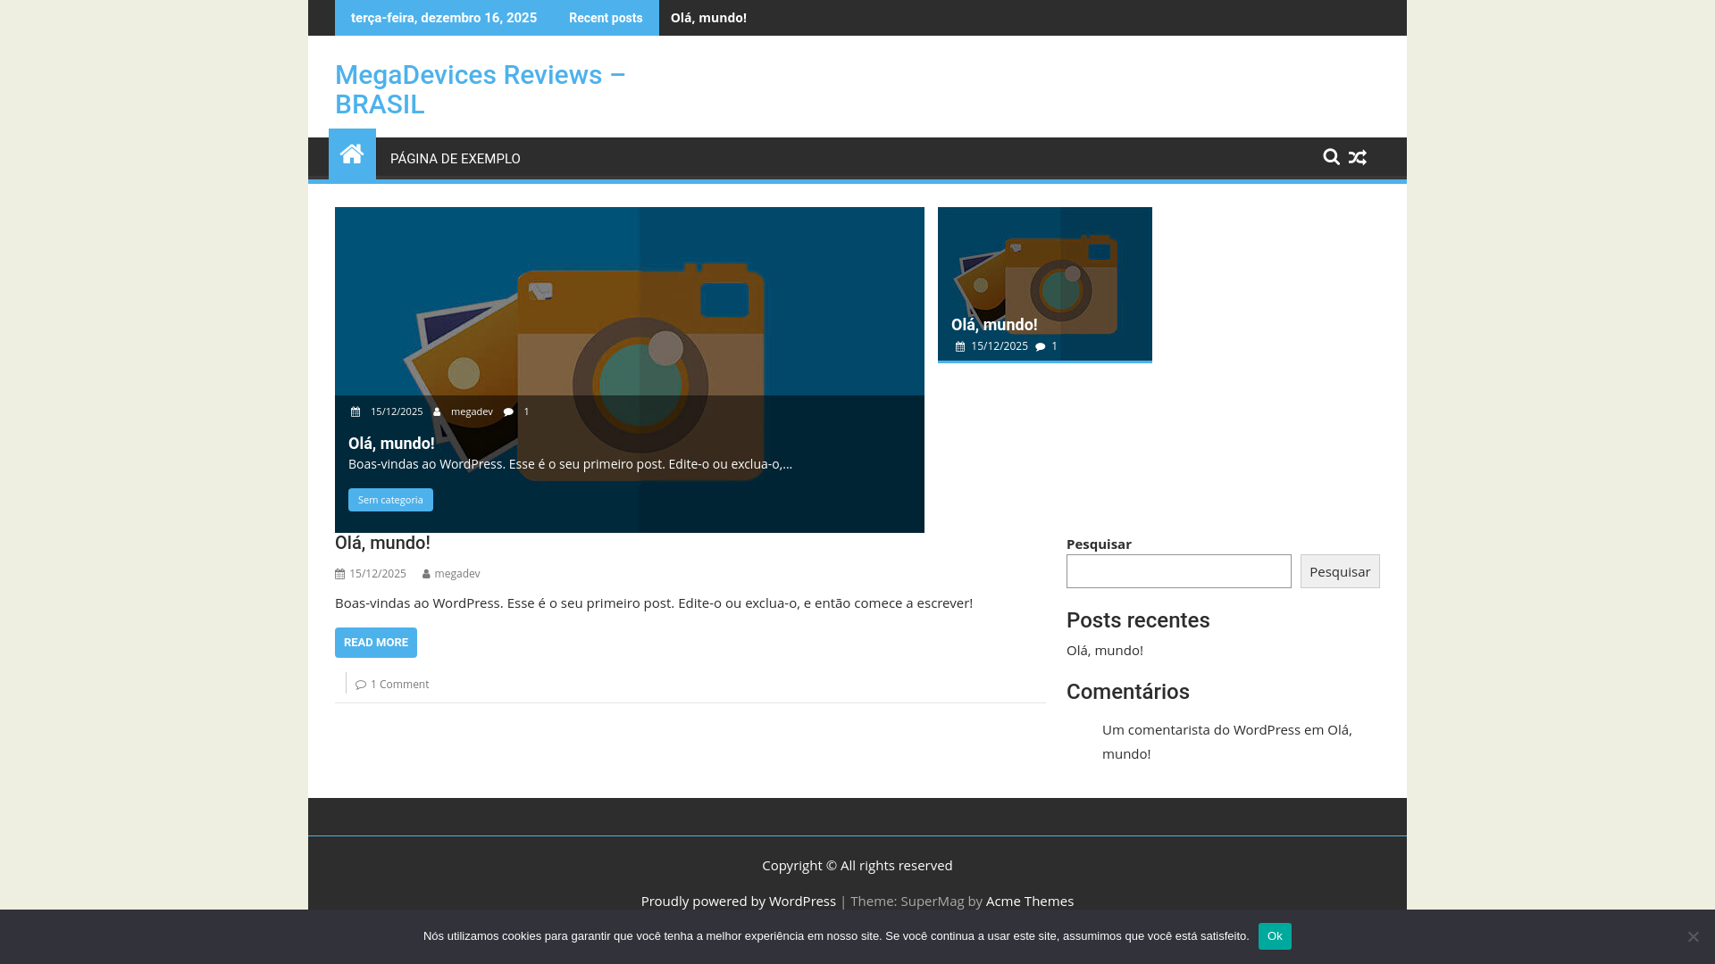1715x964 pixels.
Task: Open the Olá, mundo! ticker link in the top bar
Action: [x=708, y=18]
